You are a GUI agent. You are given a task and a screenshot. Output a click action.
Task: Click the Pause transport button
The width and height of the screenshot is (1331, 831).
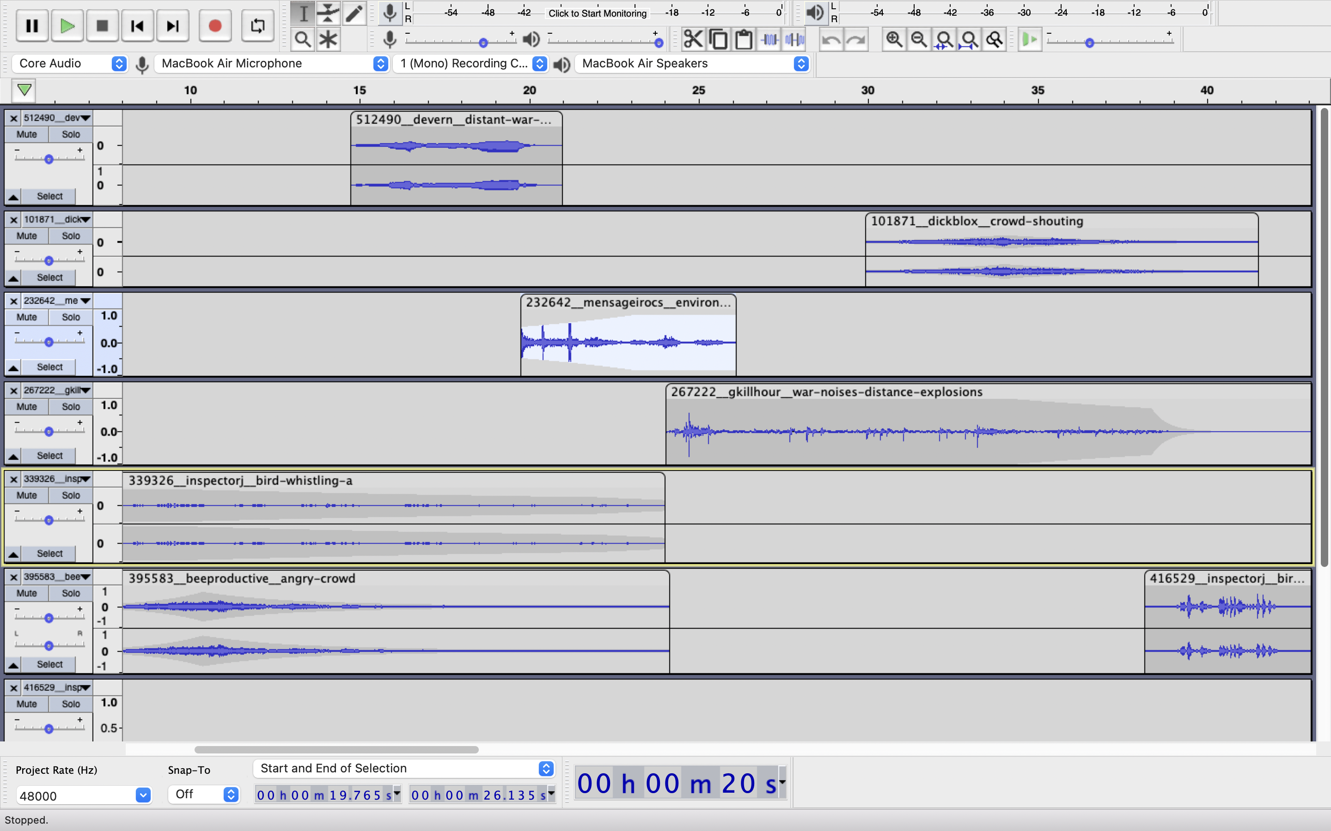[x=32, y=26]
